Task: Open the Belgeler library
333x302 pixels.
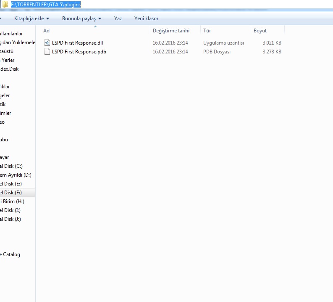Action: click(5, 95)
